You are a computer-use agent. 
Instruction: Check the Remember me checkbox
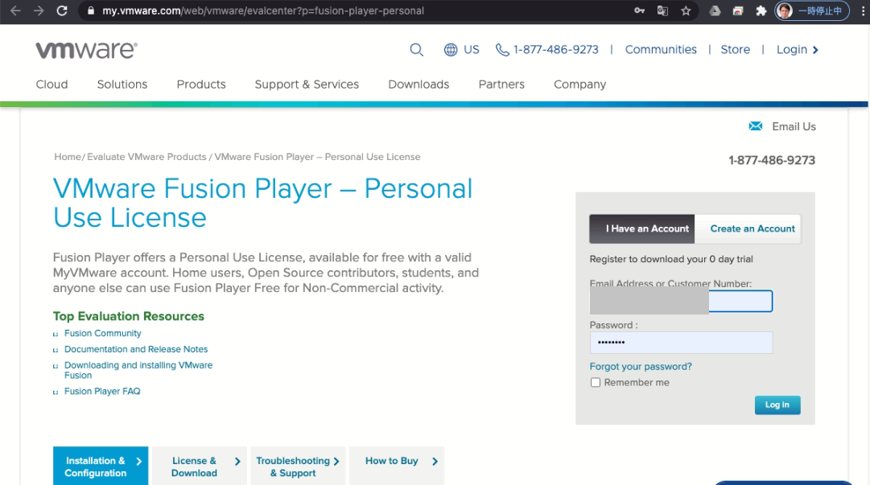596,383
